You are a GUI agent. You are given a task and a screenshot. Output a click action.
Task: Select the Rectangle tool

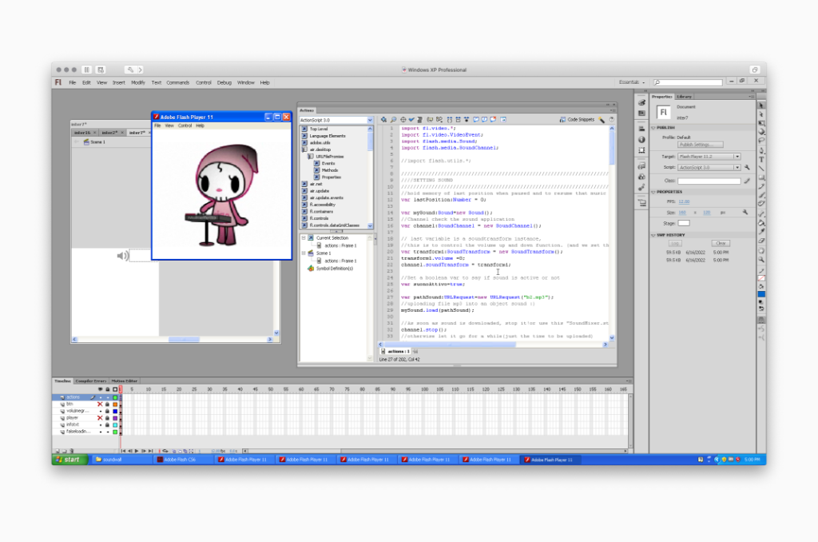pos(761,177)
